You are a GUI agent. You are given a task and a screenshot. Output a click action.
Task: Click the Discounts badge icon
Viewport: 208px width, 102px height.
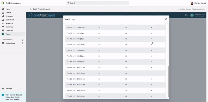point(3,31)
